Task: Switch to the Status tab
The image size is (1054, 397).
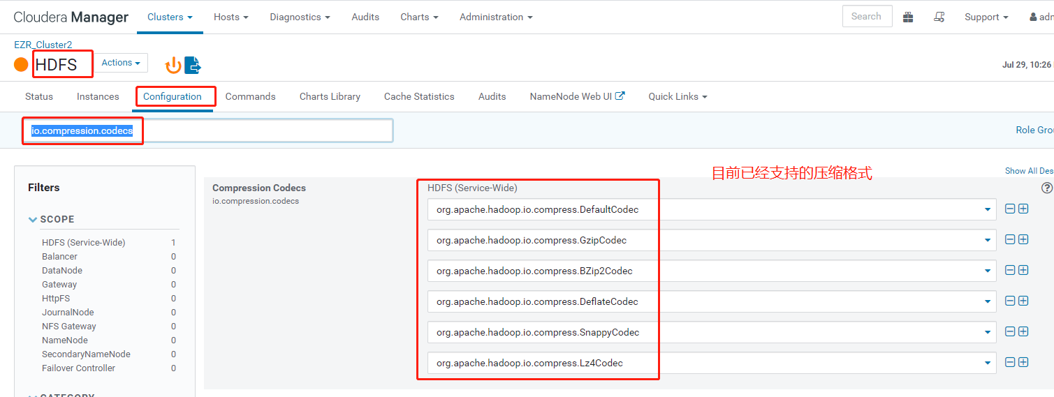Action: (x=39, y=96)
